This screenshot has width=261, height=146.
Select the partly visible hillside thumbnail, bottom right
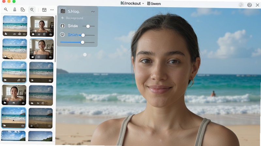pyautogui.click(x=40, y=136)
